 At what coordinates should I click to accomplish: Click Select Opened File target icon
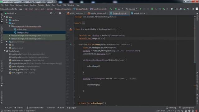coord(51,13)
